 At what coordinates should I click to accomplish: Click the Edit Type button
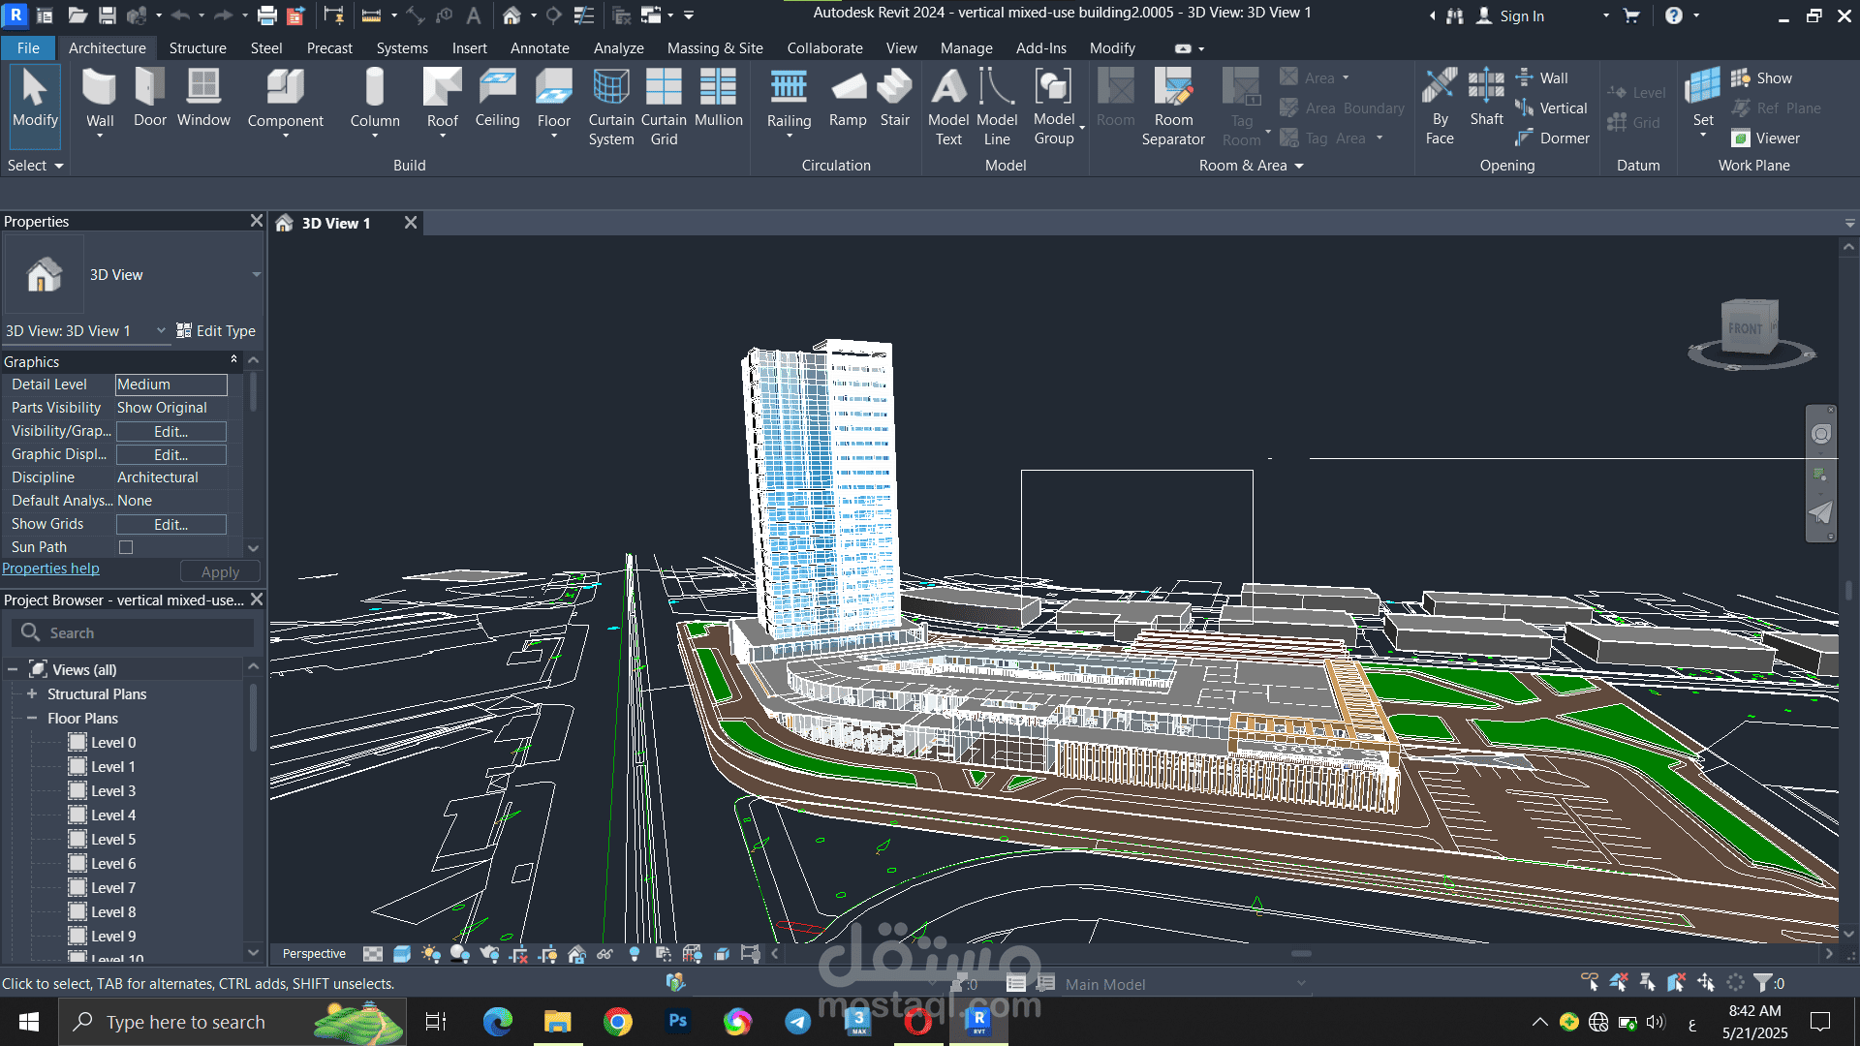pyautogui.click(x=216, y=331)
